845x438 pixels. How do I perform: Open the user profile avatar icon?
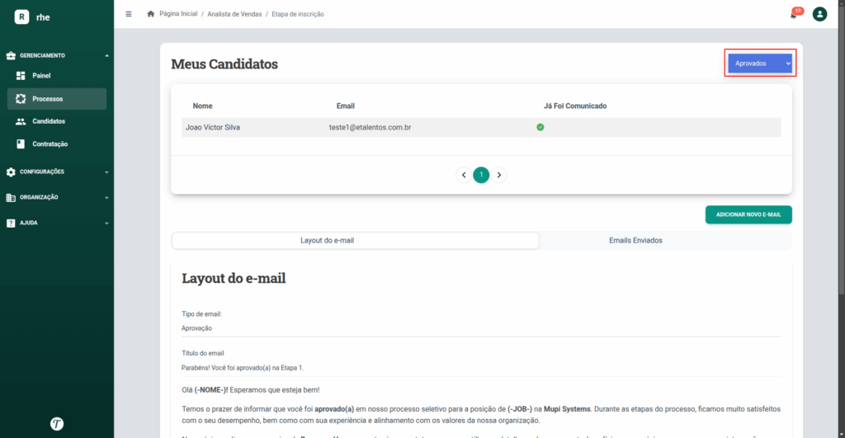[819, 14]
